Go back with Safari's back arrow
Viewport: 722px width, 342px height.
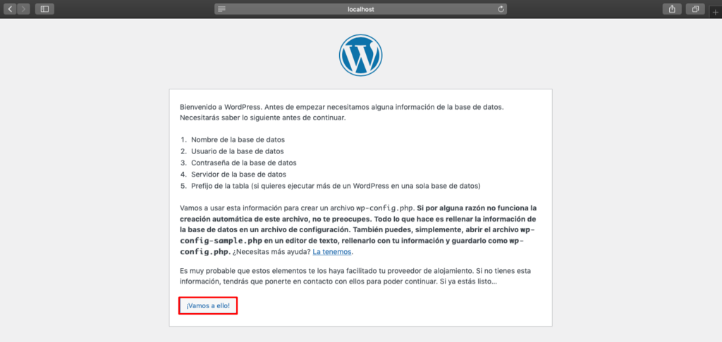(x=10, y=8)
